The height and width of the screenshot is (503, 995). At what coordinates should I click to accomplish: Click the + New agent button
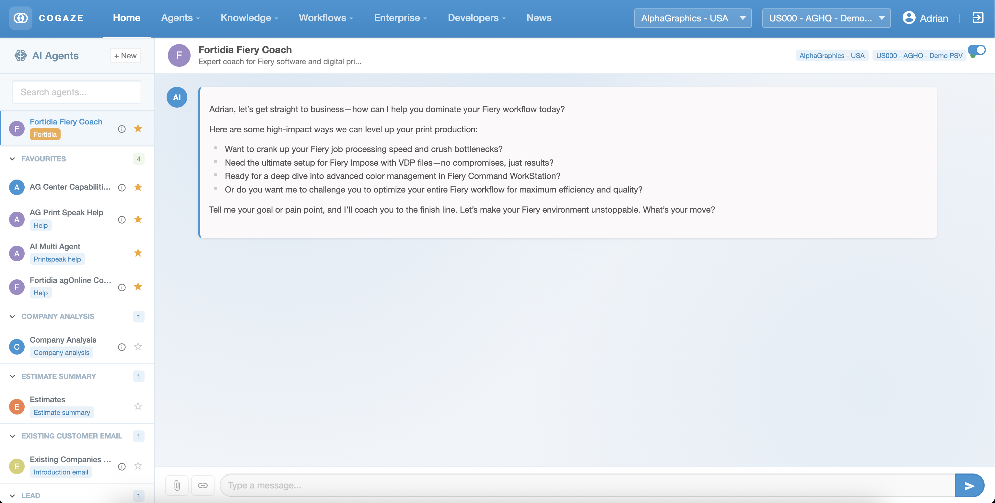(x=125, y=55)
